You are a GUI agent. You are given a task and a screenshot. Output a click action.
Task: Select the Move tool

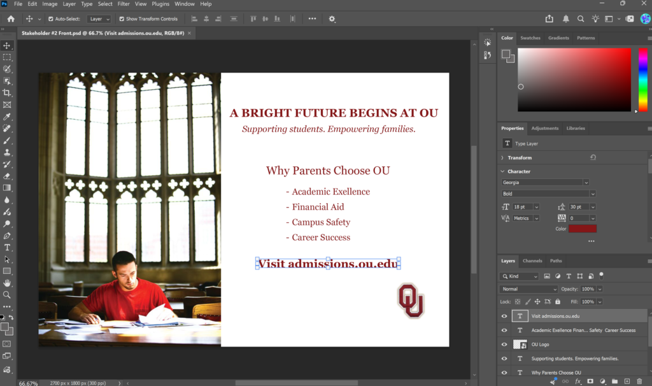(x=7, y=45)
